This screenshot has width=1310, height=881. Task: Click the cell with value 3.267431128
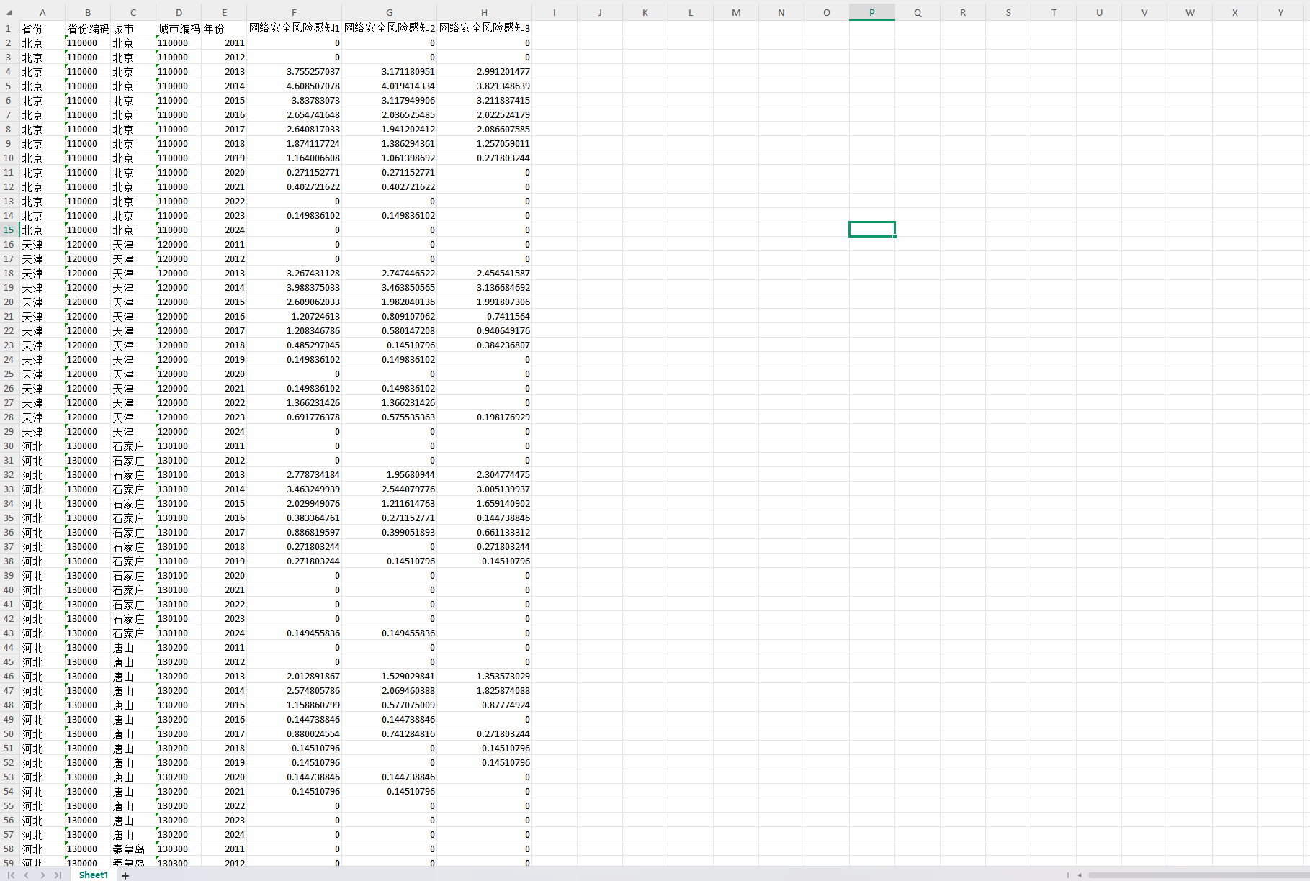point(294,273)
